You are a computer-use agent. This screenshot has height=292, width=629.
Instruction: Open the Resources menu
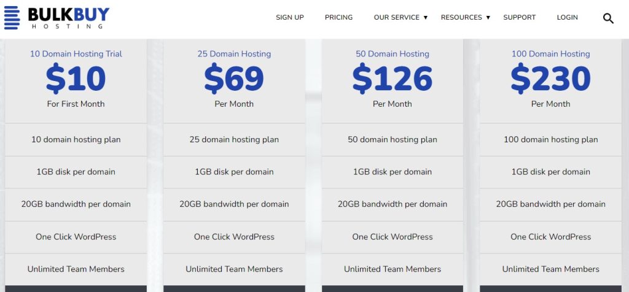tap(461, 18)
